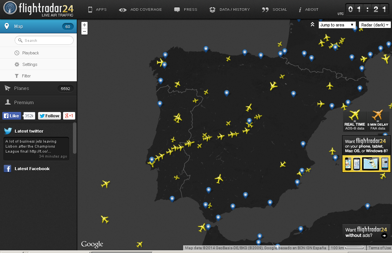Collapse the top bar using double chevron

313,25
